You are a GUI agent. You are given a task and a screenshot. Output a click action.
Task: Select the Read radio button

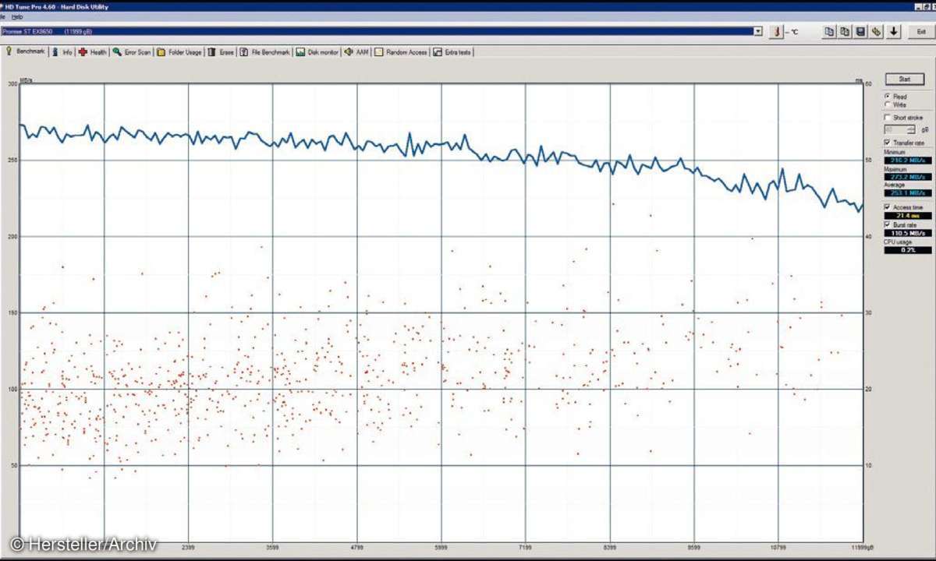pyautogui.click(x=888, y=97)
